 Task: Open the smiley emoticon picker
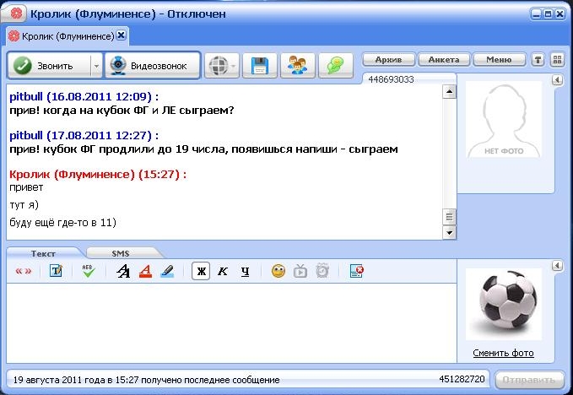[x=278, y=271]
